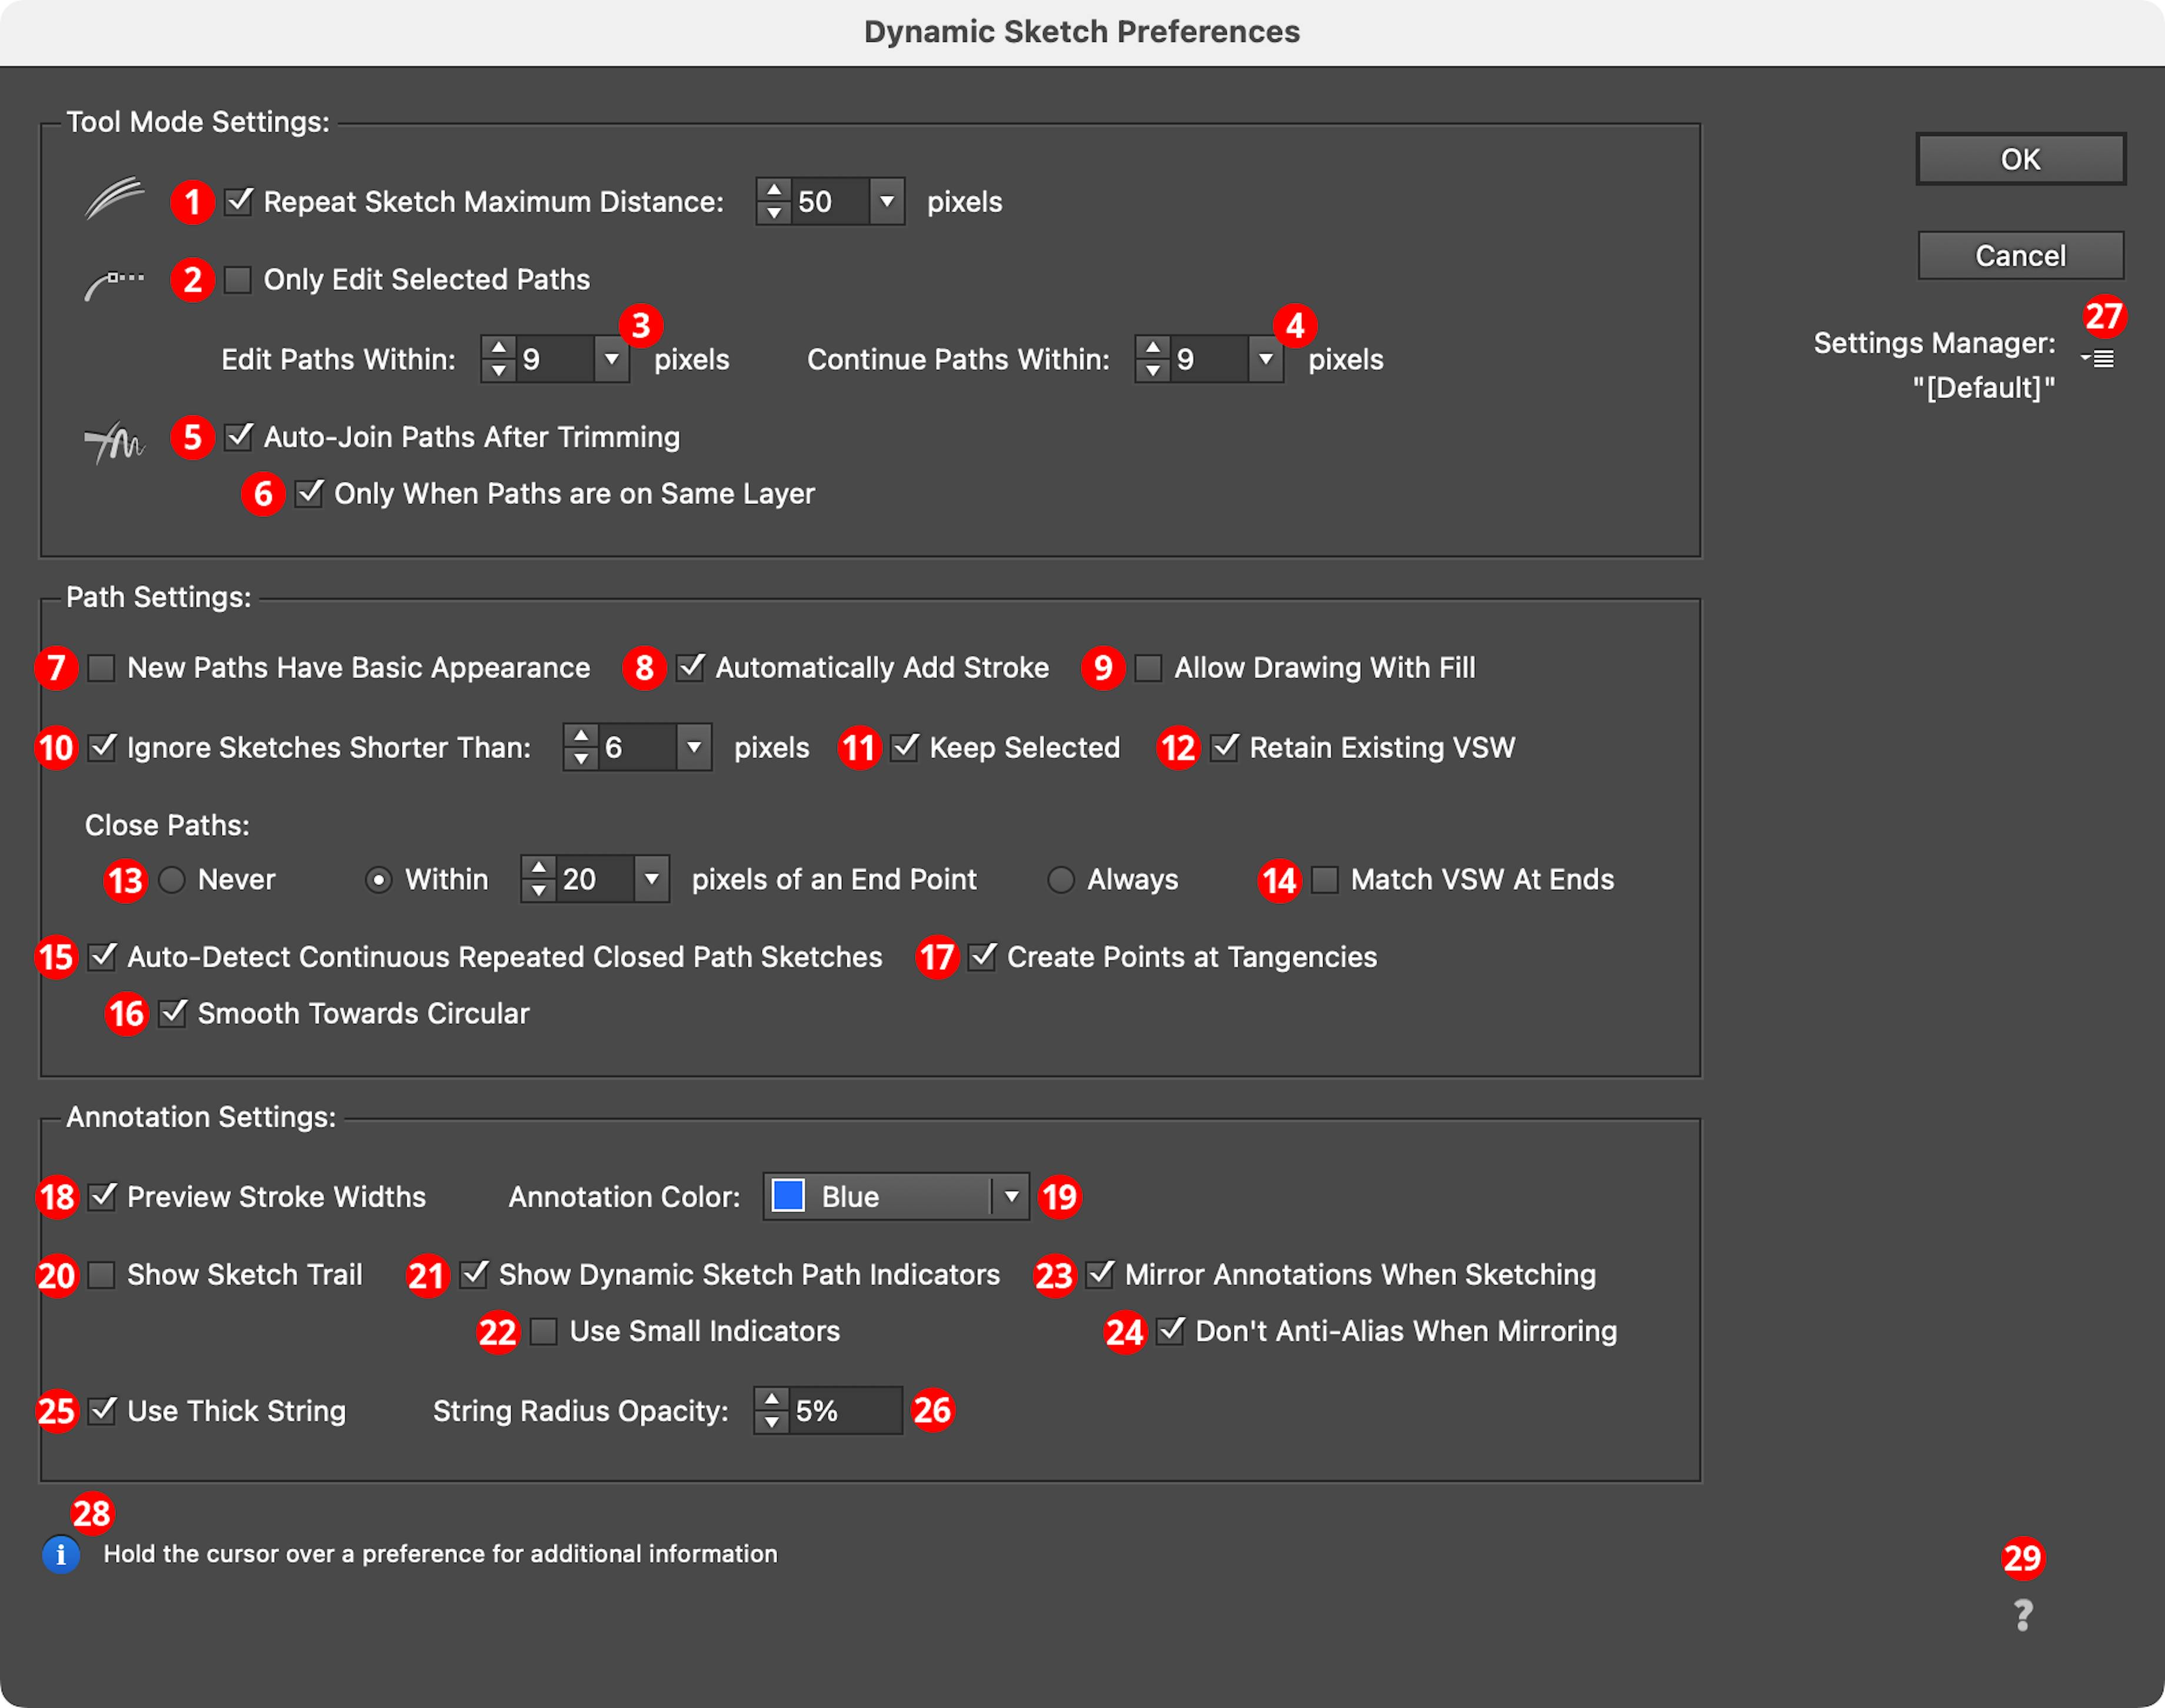Image resolution: width=2165 pixels, height=1708 pixels.
Task: Click the Cancel button
Action: [2020, 255]
